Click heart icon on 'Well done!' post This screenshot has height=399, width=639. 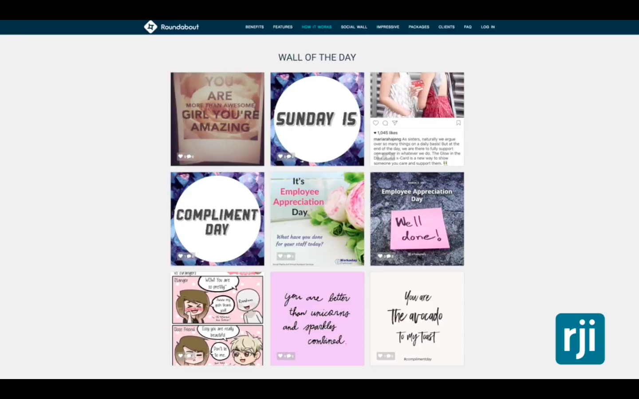tap(380, 256)
